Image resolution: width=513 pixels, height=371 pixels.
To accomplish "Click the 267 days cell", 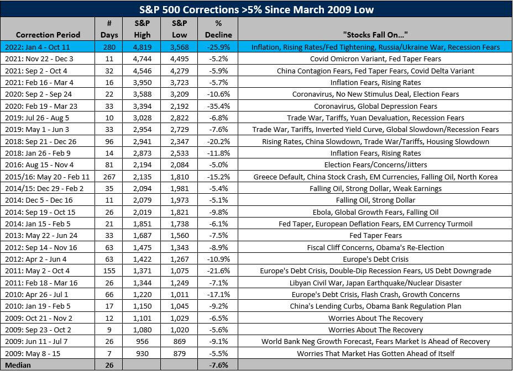I will point(109,177).
